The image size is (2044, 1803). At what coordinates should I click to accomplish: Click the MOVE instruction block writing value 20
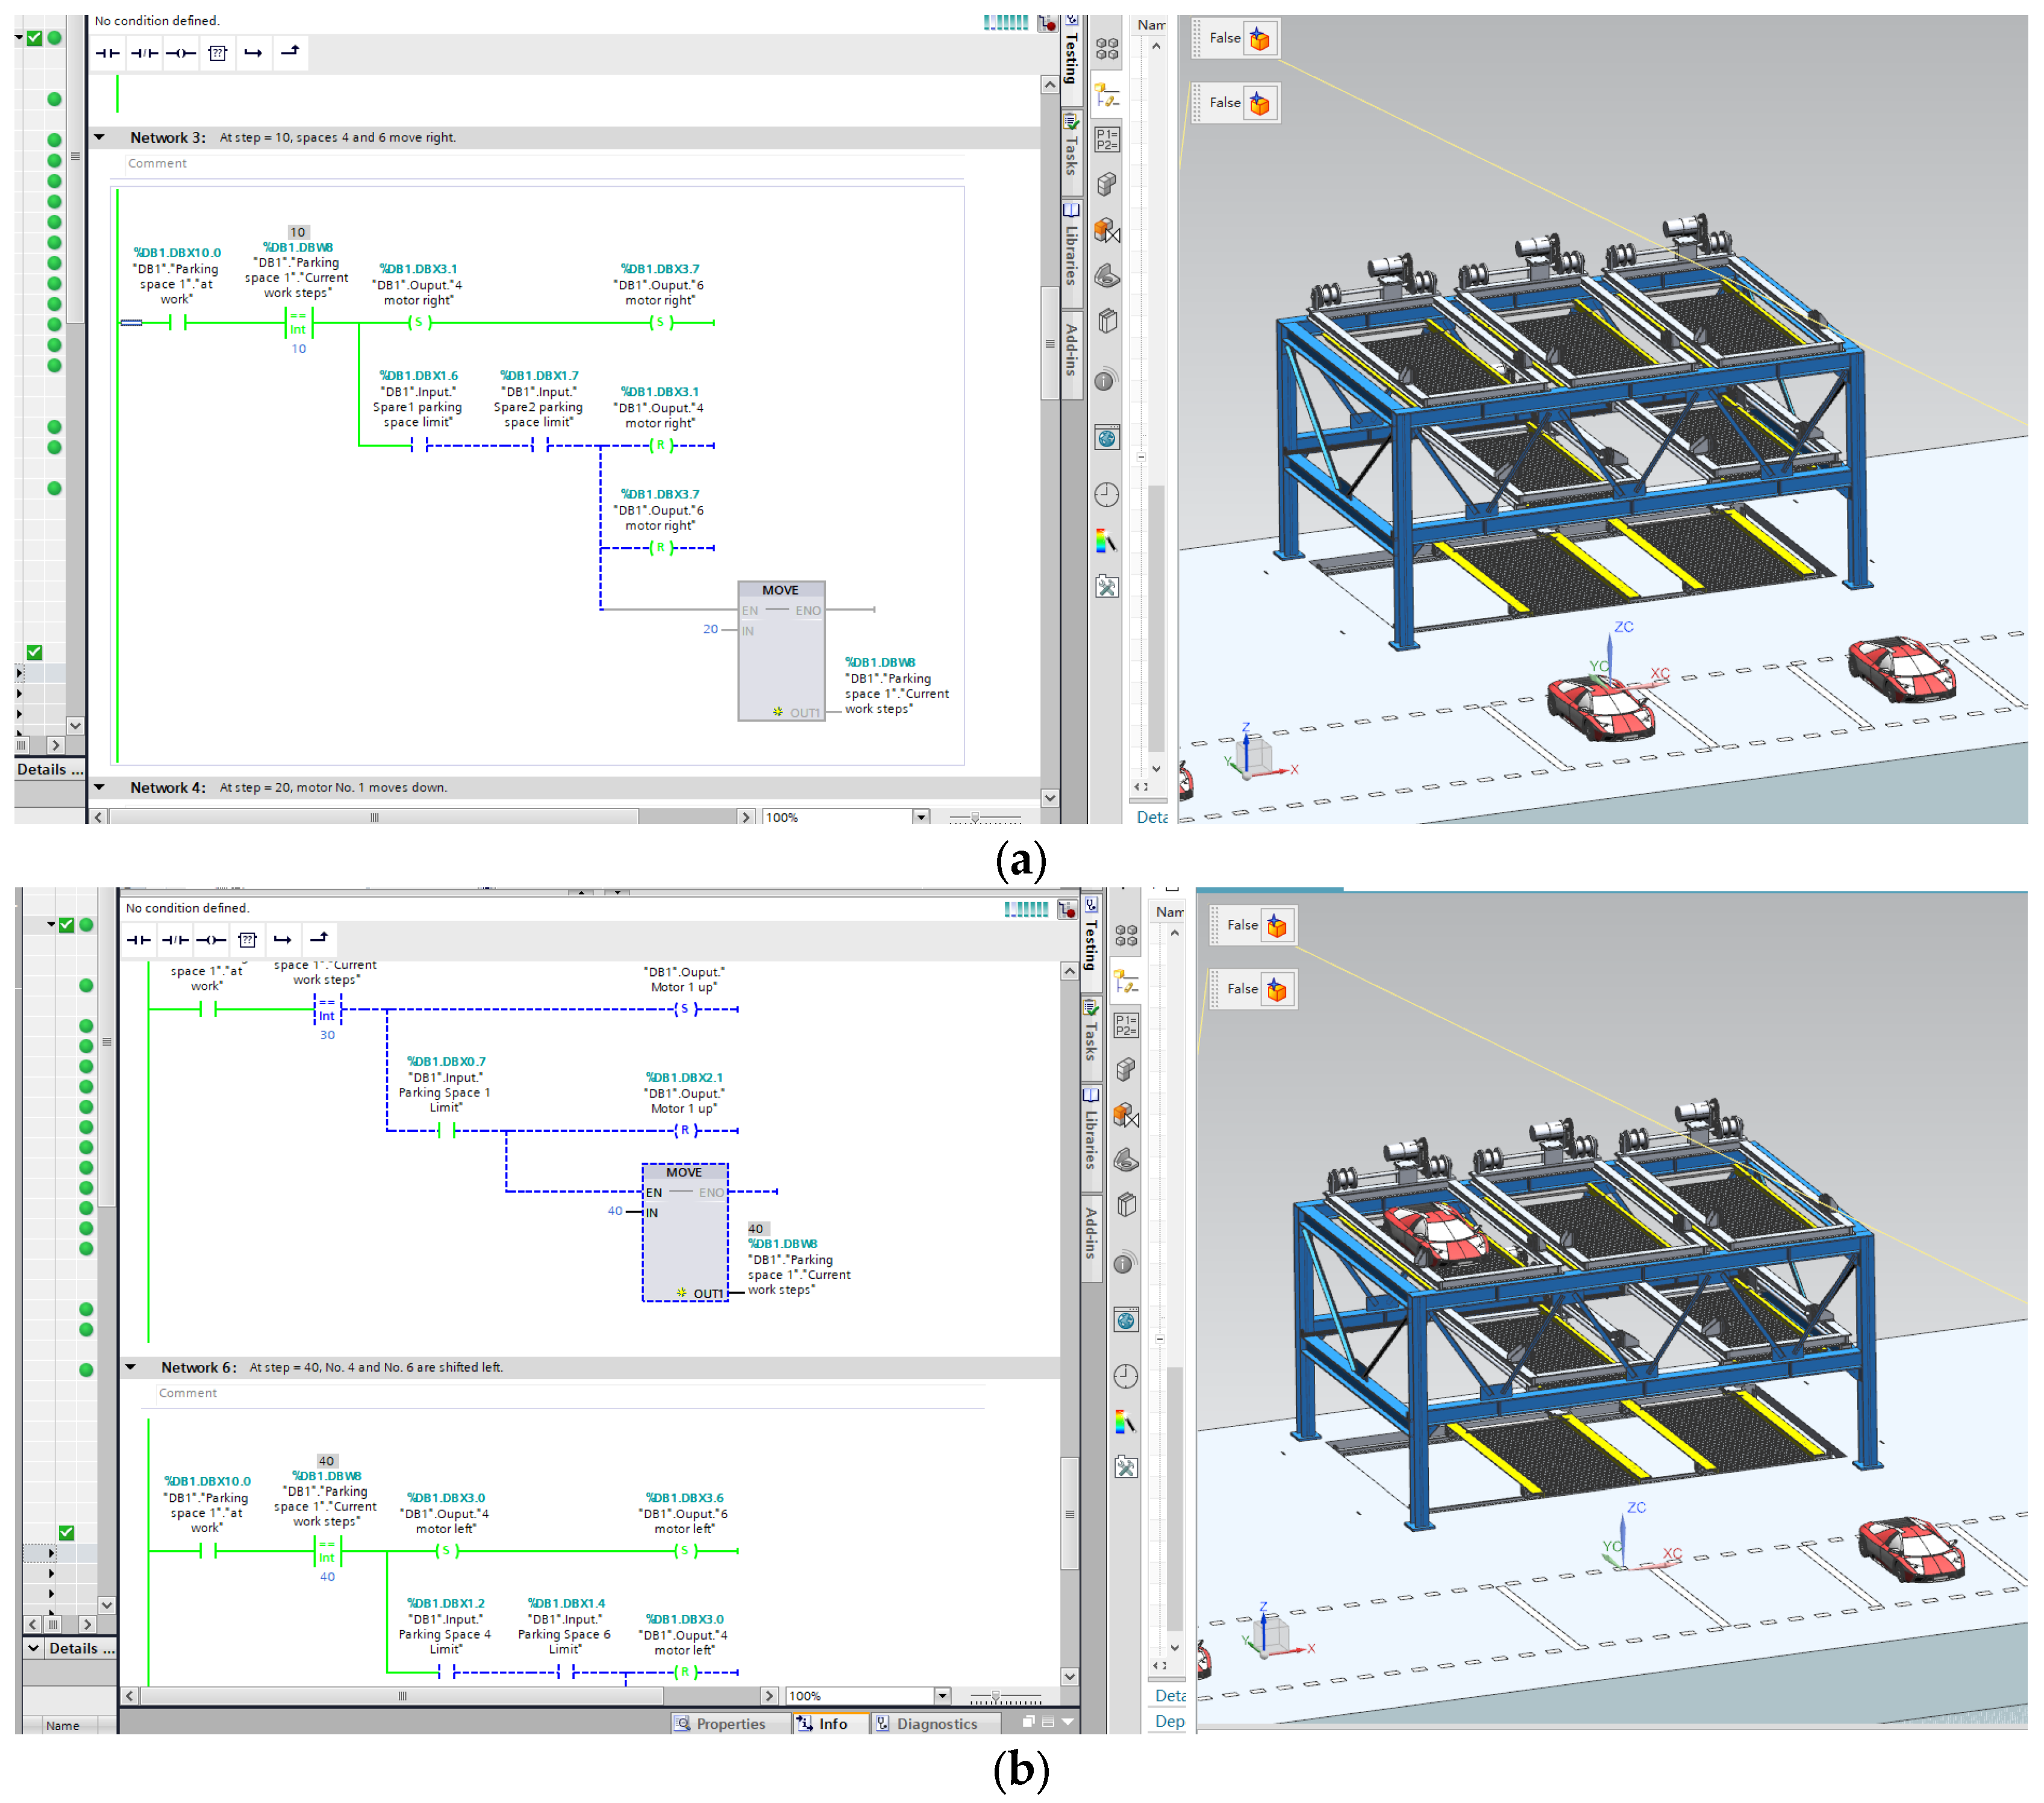781,650
